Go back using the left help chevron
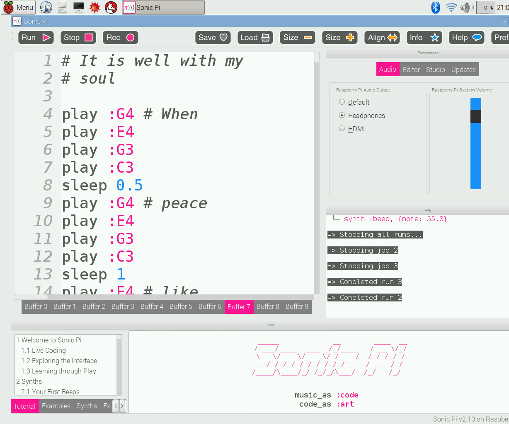The height and width of the screenshot is (424, 509). 116,406
